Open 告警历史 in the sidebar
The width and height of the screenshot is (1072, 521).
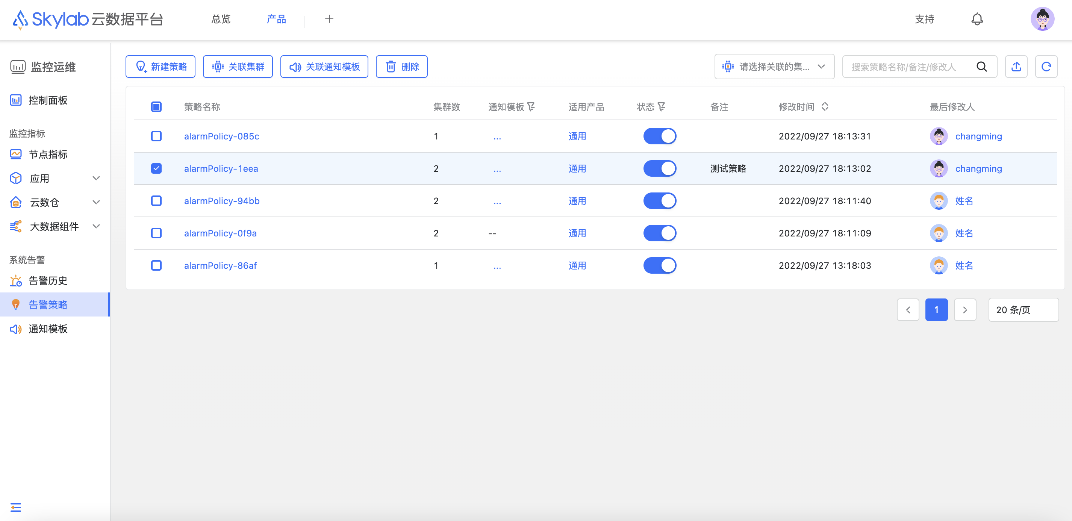click(x=48, y=281)
